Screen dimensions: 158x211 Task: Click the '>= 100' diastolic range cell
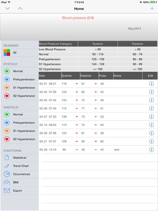[x=138, y=69]
